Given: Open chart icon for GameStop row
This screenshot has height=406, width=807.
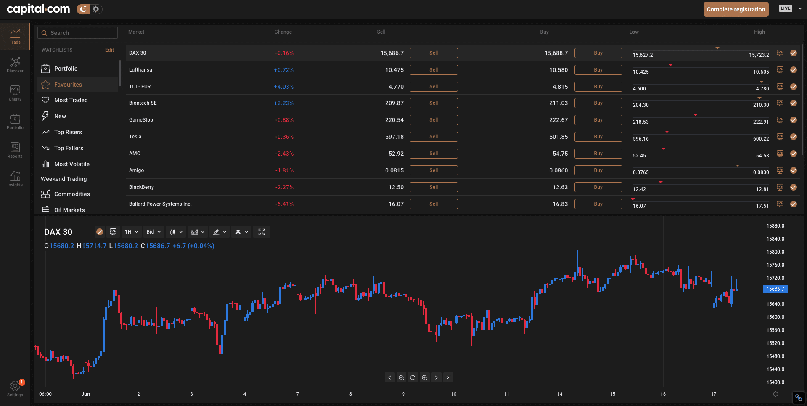Looking at the screenshot, I should [780, 120].
